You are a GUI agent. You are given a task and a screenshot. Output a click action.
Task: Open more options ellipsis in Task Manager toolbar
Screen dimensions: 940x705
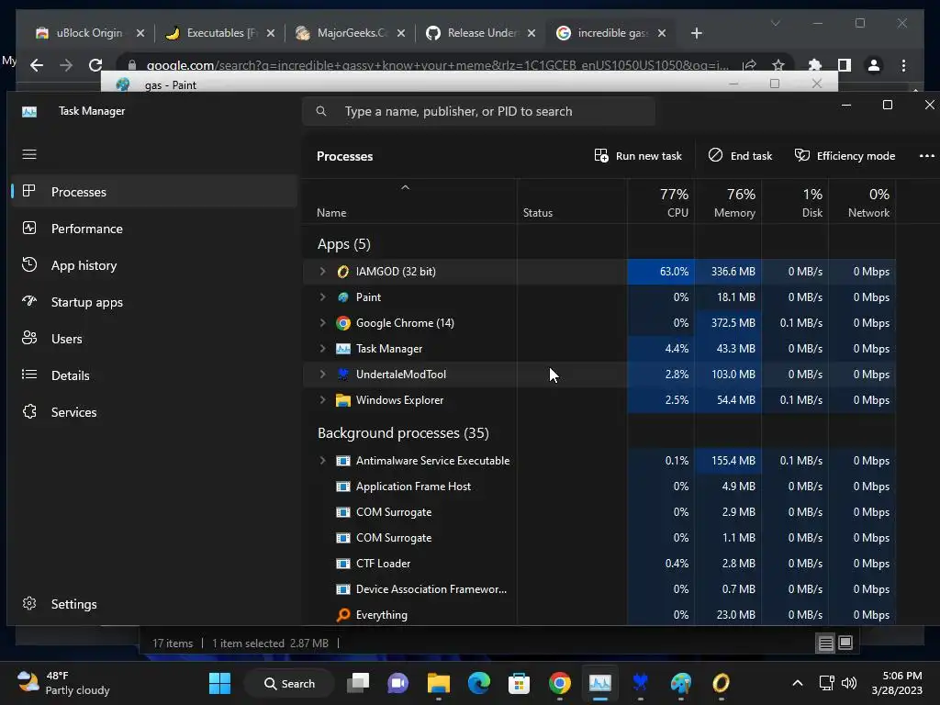tap(926, 156)
